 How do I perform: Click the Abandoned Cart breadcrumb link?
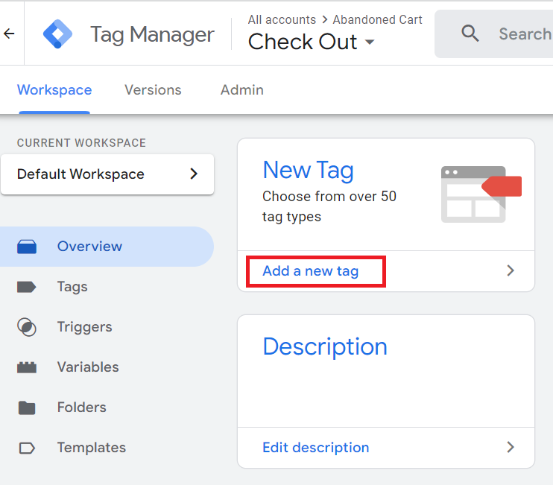(377, 19)
